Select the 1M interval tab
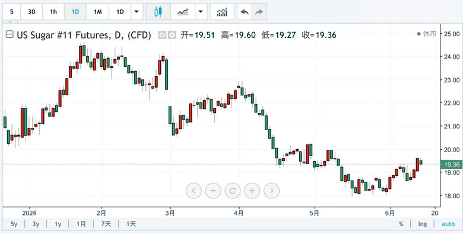463x235 pixels. tap(98, 12)
